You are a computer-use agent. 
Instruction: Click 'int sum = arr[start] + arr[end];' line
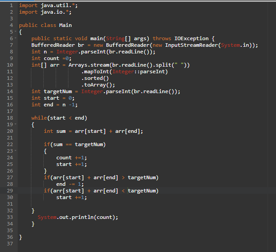pos(93,131)
